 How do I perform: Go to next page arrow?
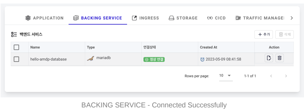[286, 76]
